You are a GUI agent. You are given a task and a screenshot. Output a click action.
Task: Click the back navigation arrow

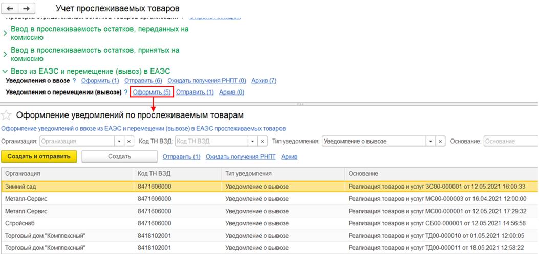(11, 9)
